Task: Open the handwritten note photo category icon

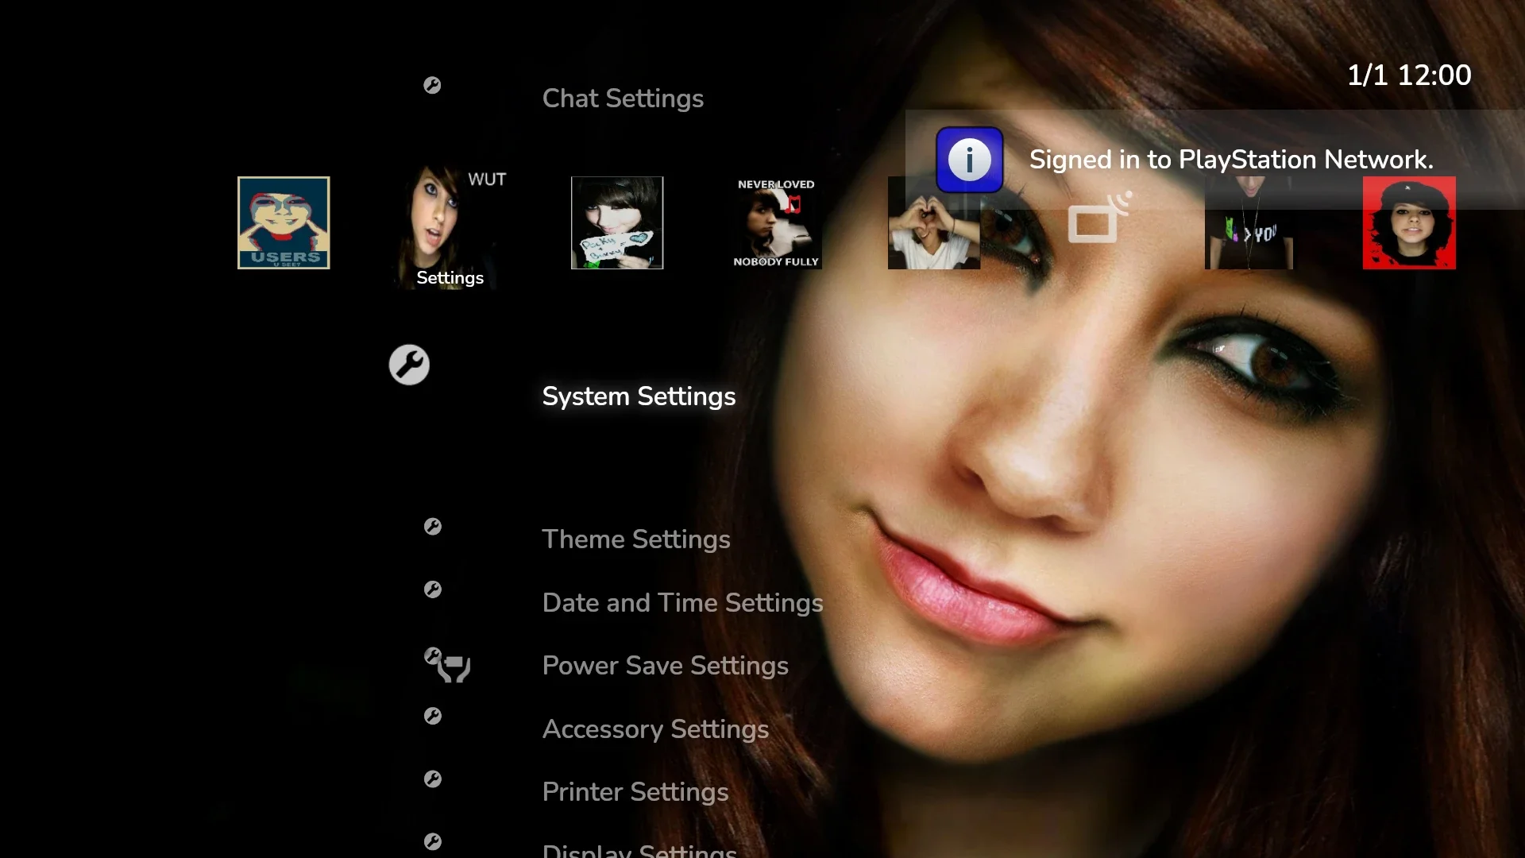Action: point(617,222)
